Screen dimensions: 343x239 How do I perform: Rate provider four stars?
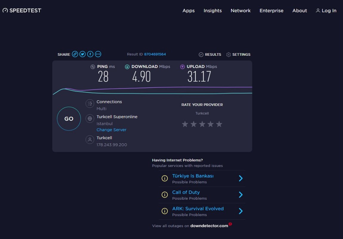click(210, 124)
